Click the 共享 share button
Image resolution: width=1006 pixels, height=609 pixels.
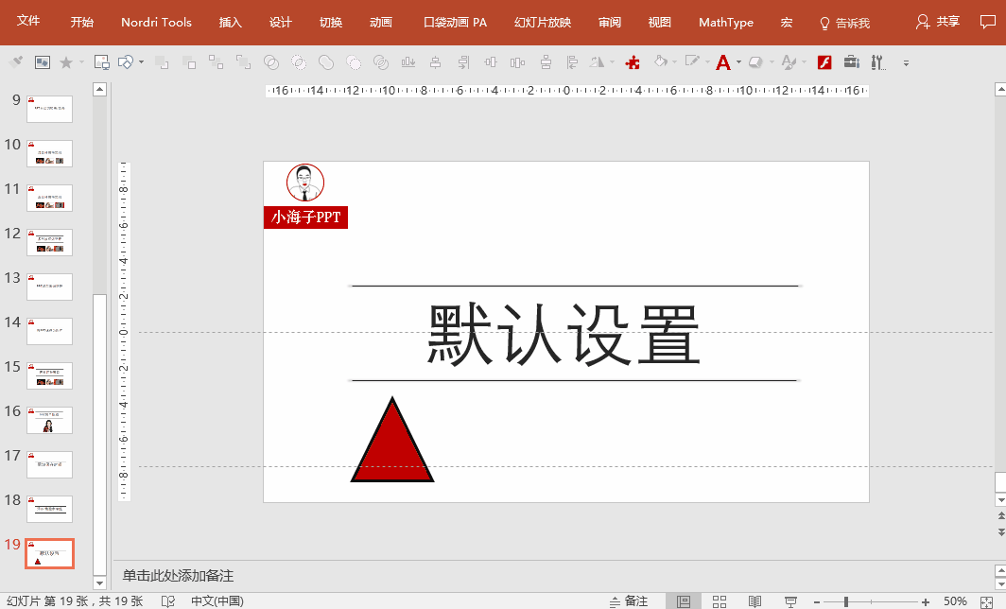938,22
